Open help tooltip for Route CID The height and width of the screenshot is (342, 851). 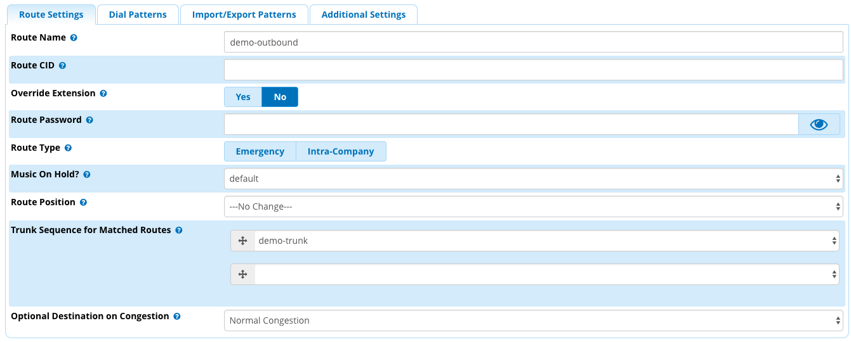click(62, 66)
